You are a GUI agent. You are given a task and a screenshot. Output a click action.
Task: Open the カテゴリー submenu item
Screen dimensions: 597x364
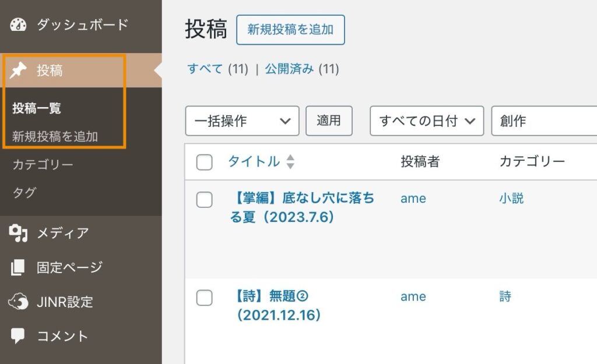click(43, 165)
